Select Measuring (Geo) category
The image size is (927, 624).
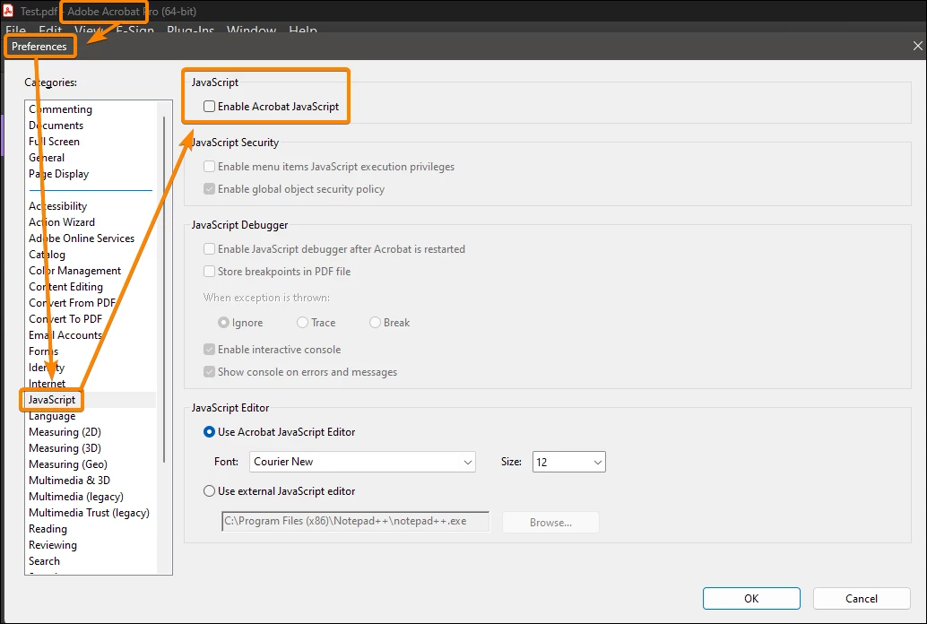pos(68,464)
